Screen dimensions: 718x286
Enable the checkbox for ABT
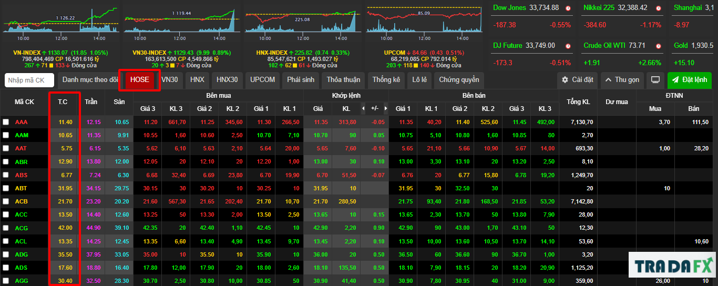tap(6, 188)
